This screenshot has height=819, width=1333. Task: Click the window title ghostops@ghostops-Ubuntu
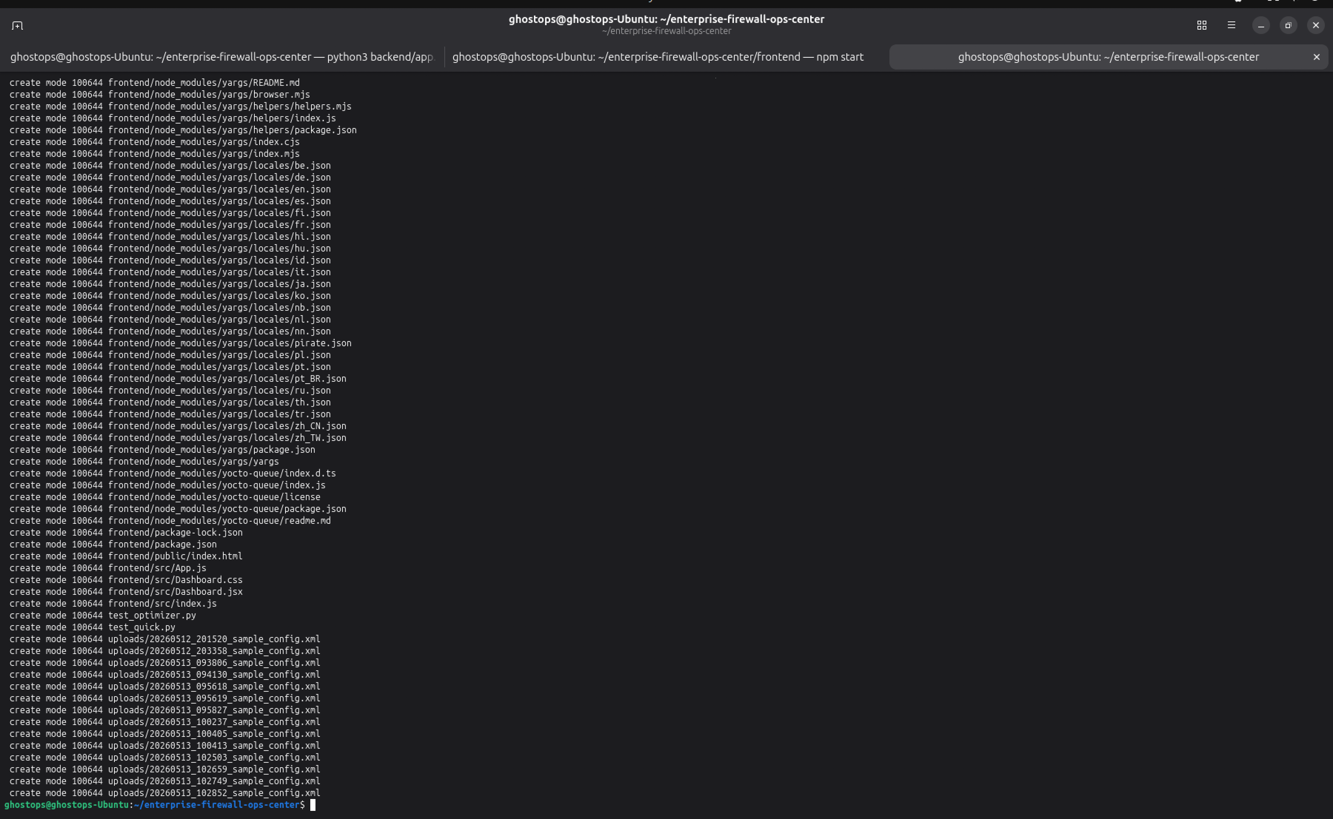point(666,20)
